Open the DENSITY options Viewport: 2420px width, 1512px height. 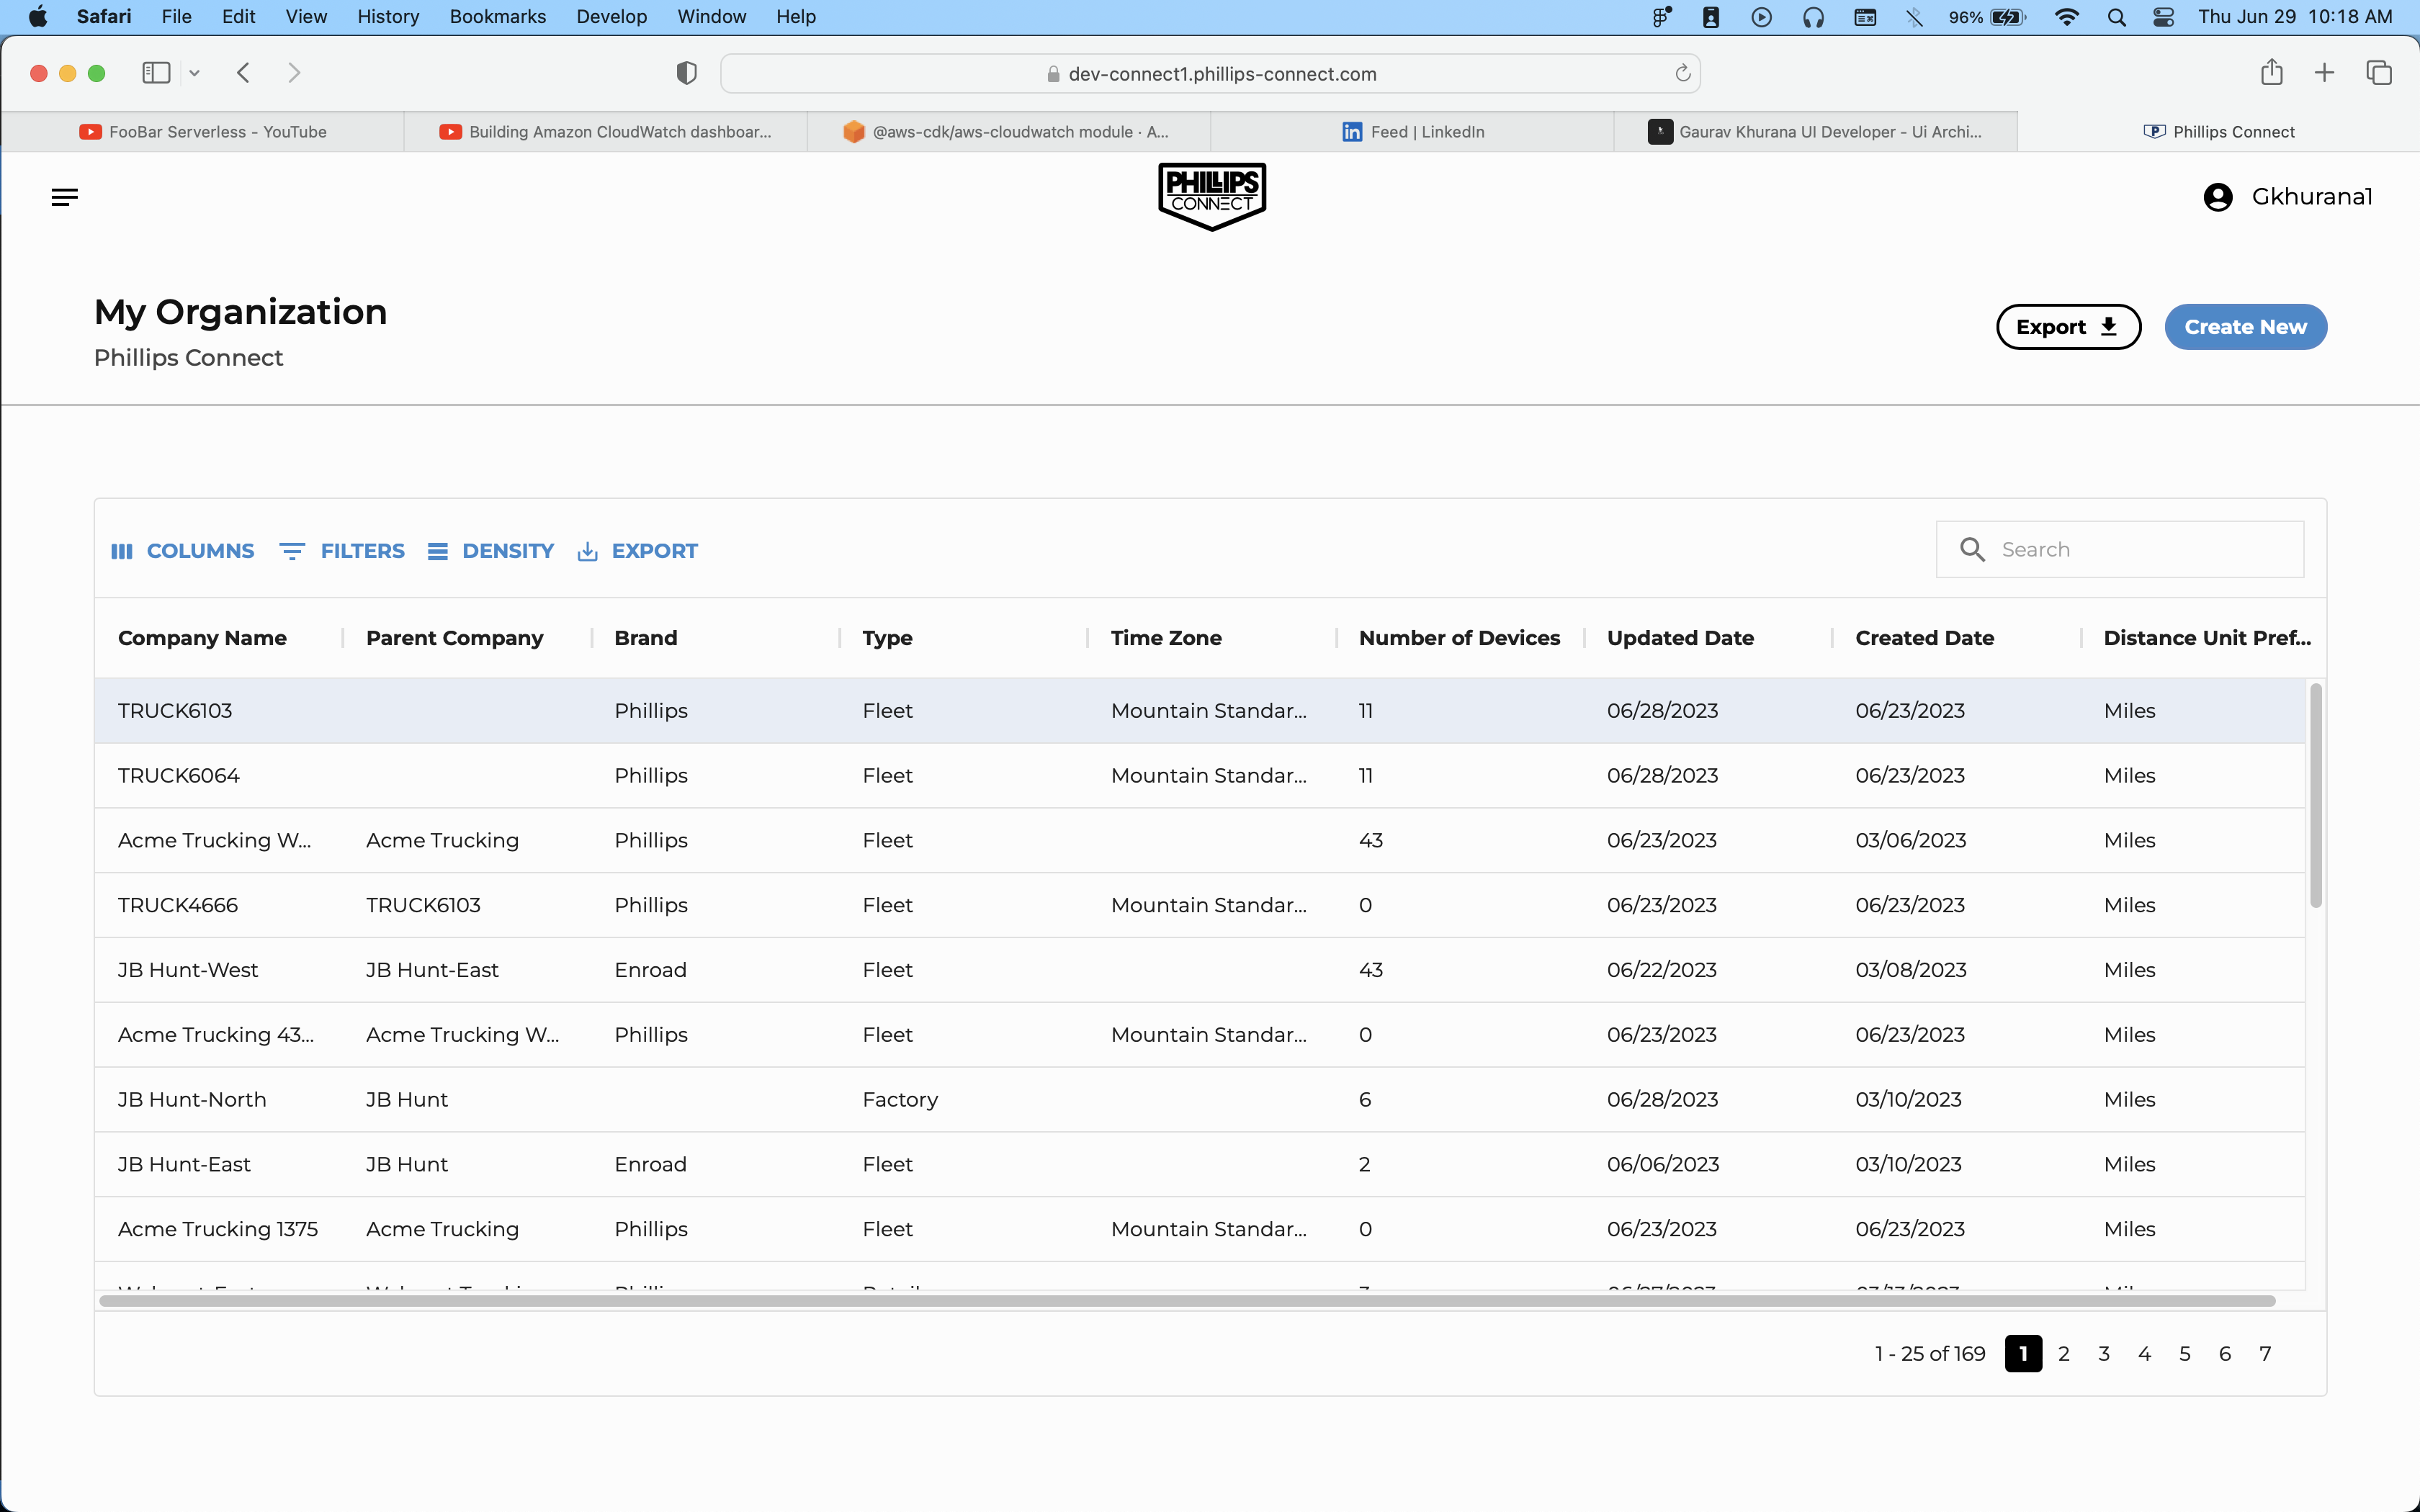pyautogui.click(x=490, y=551)
